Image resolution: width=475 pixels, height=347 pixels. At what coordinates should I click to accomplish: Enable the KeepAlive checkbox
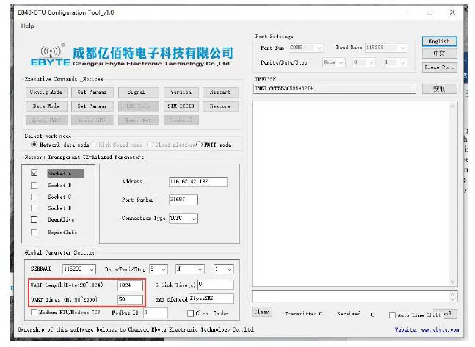pyautogui.click(x=35, y=220)
